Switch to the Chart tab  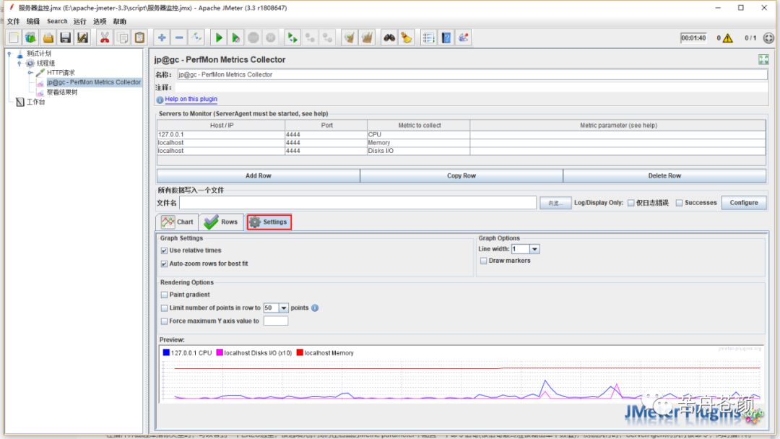tap(178, 222)
